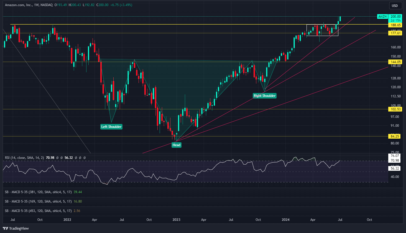The height and width of the screenshot is (233, 406).
Task: Click the change value +6.75 (+3.49%)
Action: point(121,5)
